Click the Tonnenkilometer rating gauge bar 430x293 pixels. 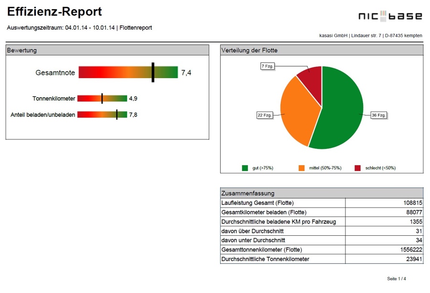point(102,98)
